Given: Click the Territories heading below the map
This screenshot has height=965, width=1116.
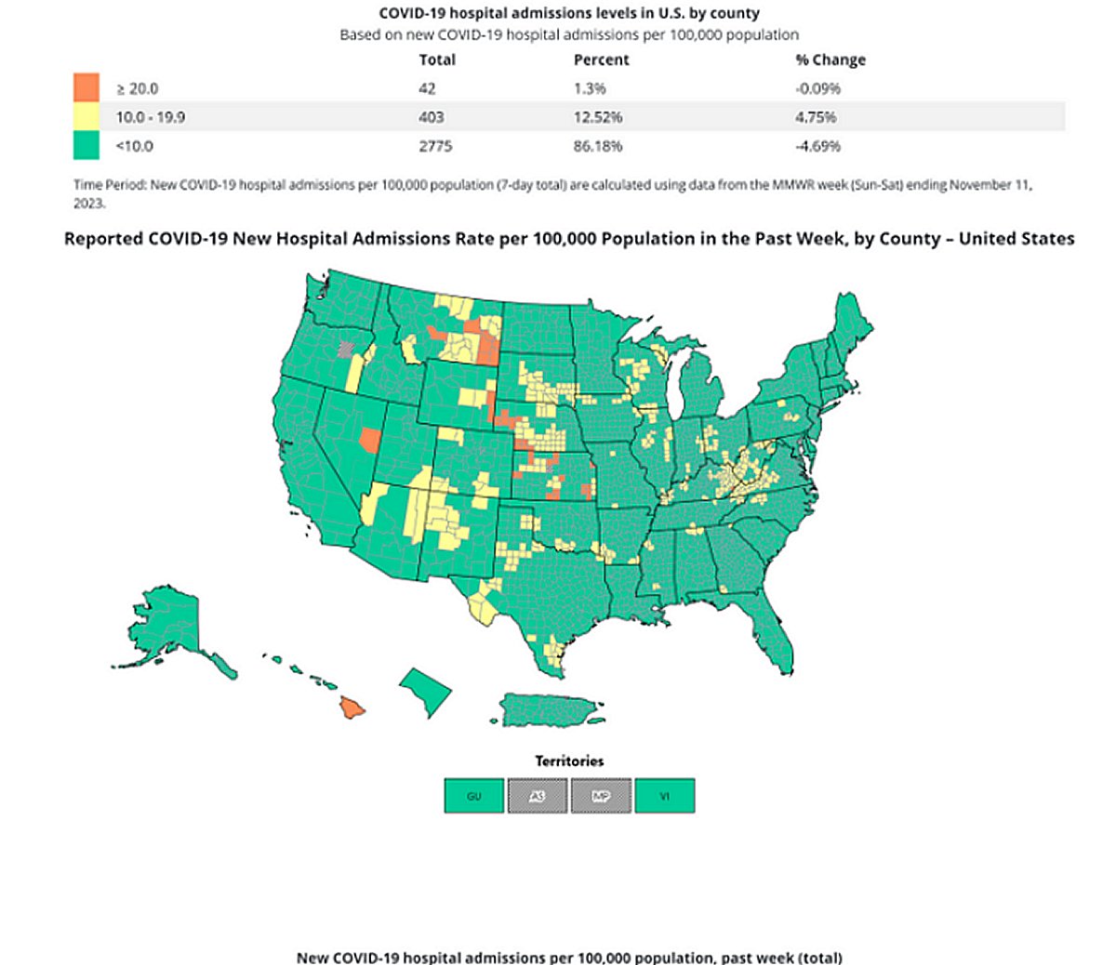Looking at the screenshot, I should (x=569, y=760).
